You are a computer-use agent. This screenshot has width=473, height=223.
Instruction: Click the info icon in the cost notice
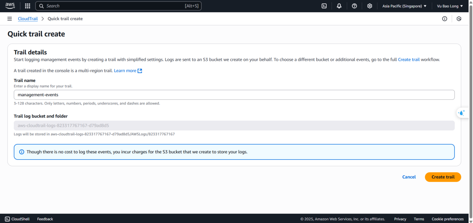pyautogui.click(x=22, y=152)
